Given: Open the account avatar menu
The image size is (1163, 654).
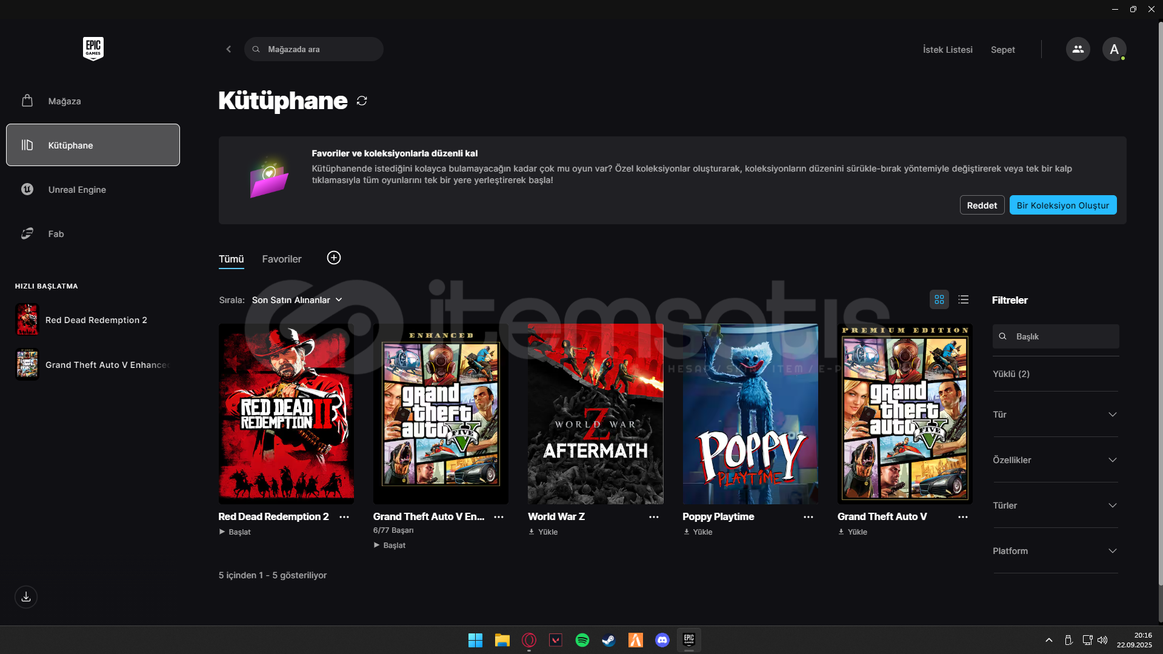Looking at the screenshot, I should pyautogui.click(x=1114, y=49).
